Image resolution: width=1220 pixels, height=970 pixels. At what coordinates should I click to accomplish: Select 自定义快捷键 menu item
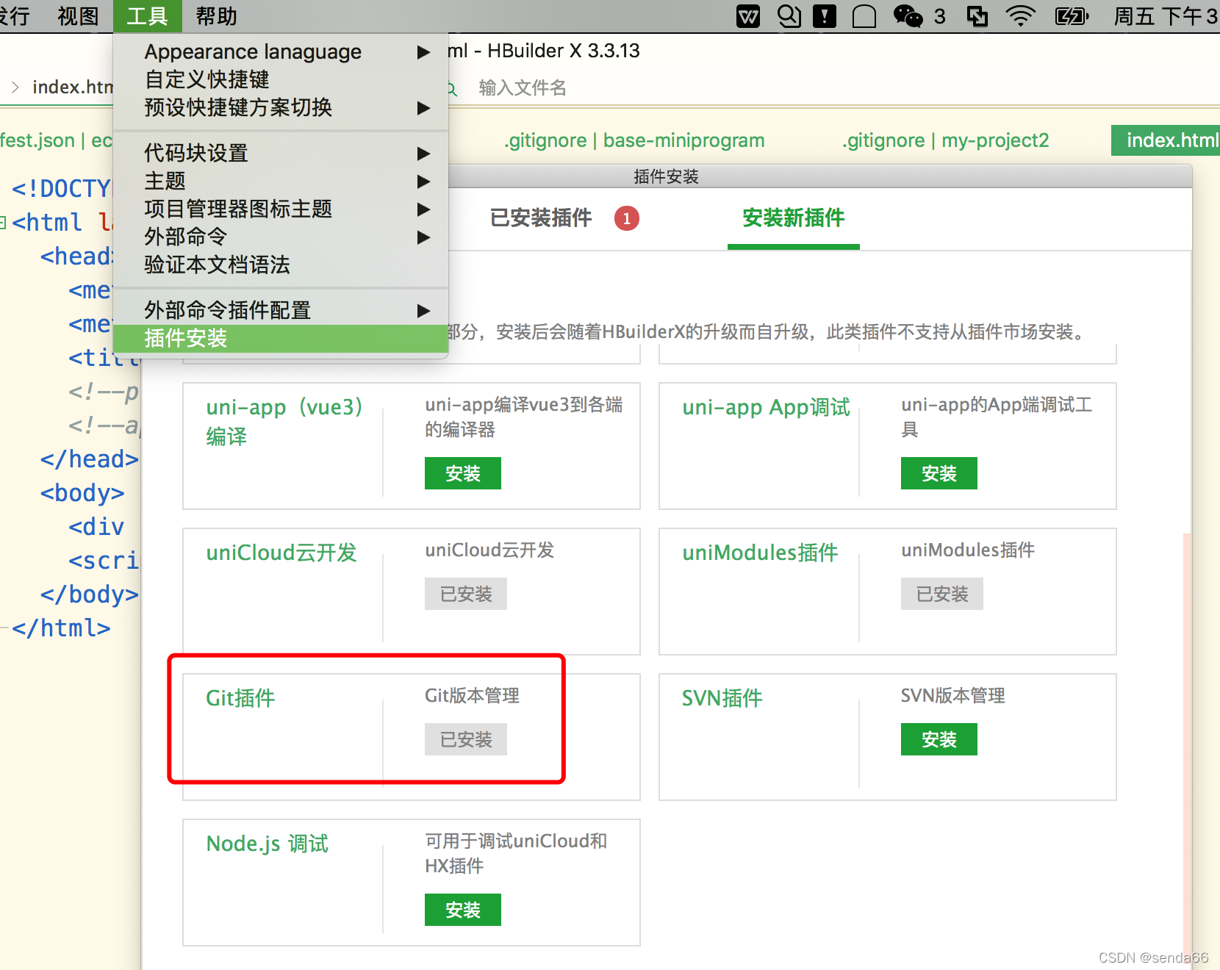(x=281, y=79)
